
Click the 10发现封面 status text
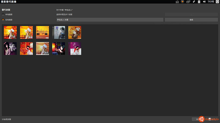coord(6,119)
